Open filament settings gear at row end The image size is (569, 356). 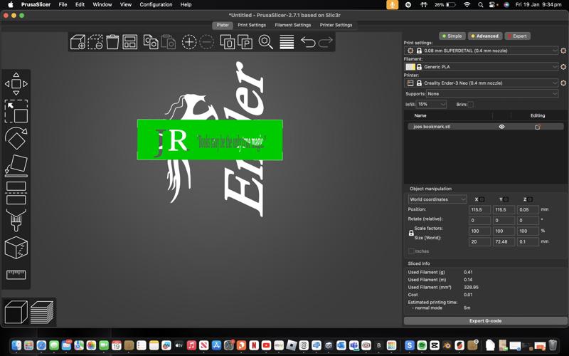tap(563, 67)
